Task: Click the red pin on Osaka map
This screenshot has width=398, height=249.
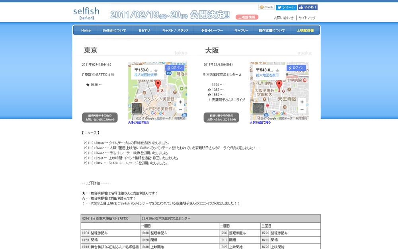Action: point(279,85)
